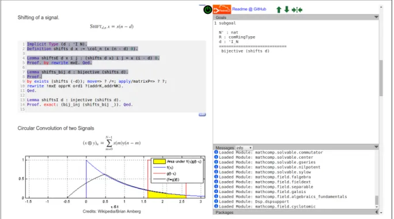The width and height of the screenshot is (394, 219).
Task: Click 'Credits: Wikipedia/Brian Amberg' caption
Action: point(112,212)
